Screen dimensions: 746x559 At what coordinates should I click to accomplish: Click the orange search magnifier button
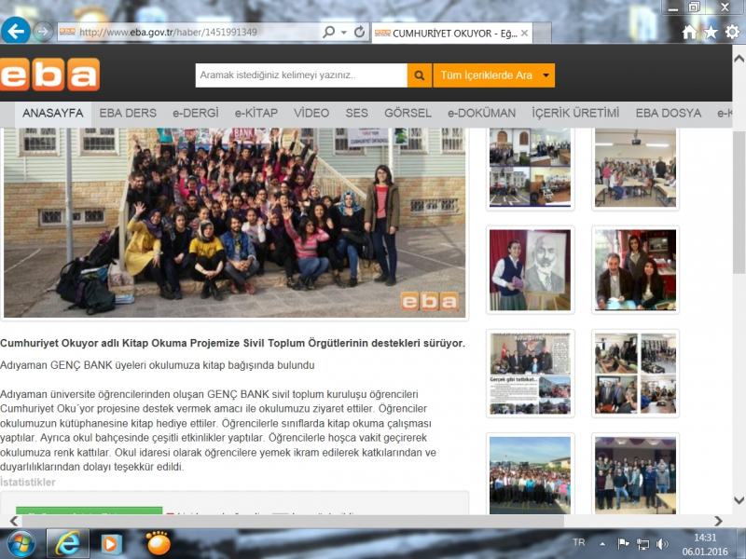(421, 75)
